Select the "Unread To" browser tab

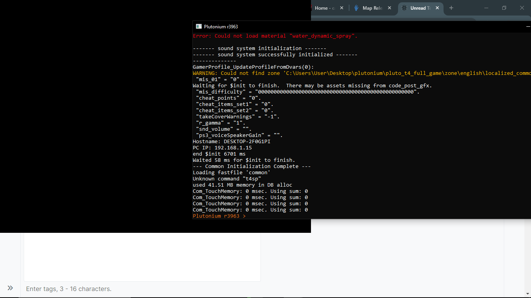pos(420,8)
